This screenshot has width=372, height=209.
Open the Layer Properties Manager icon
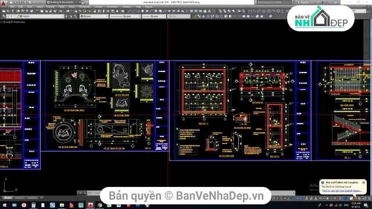click(3, 16)
